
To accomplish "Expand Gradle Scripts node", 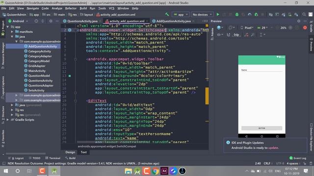I will click(8, 120).
